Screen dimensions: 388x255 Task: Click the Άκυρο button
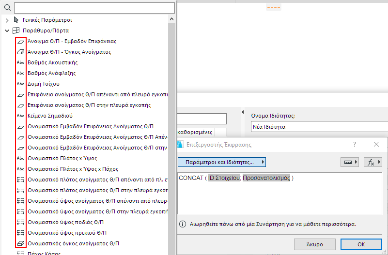[314, 244]
